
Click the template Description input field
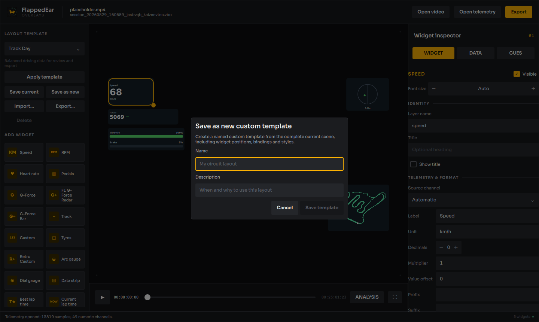pos(269,190)
